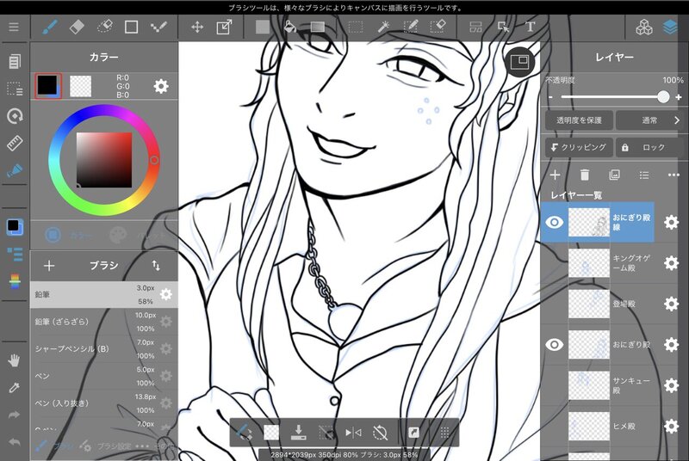Select the 鉛筆（ざらざら） brush
689x461 pixels.
tap(103, 322)
